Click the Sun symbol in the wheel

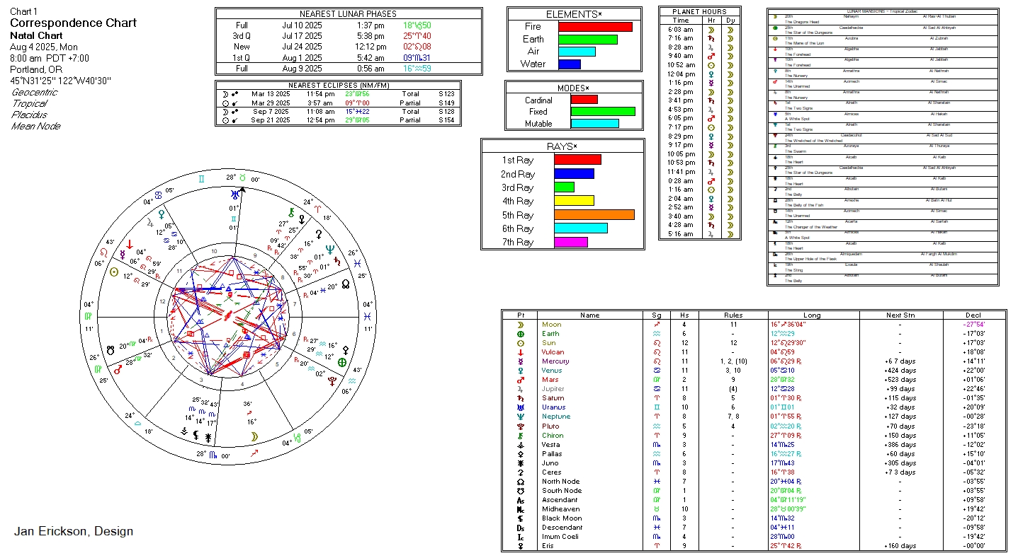114,272
